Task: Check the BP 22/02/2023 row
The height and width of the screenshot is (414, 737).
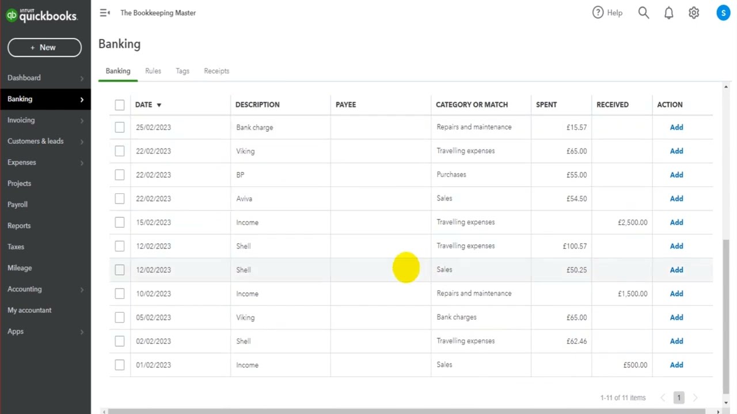Action: (x=119, y=175)
